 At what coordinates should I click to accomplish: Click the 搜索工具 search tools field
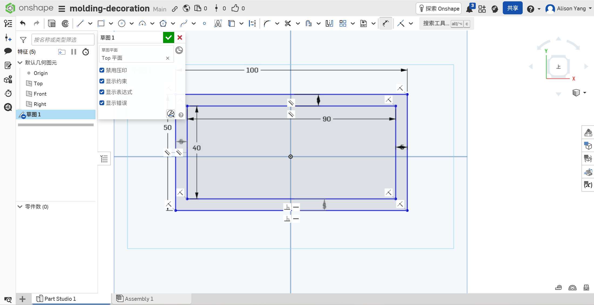coord(447,24)
